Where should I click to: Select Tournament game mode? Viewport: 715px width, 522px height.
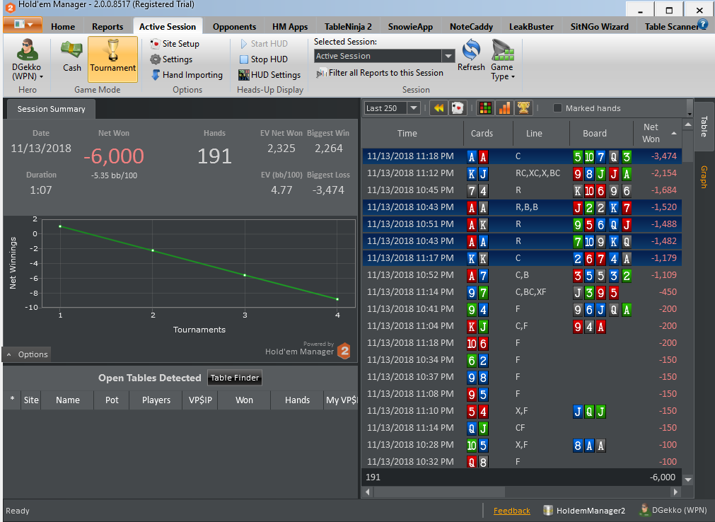(112, 59)
